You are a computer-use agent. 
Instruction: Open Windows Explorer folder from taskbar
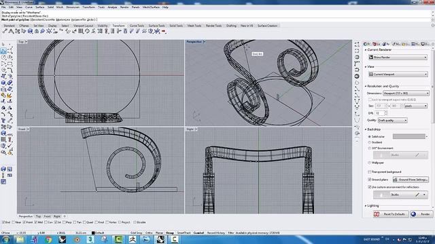coord(20,239)
